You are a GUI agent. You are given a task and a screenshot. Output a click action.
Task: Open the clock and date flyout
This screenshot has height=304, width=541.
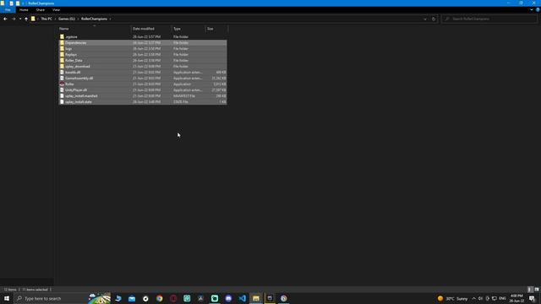pos(516,298)
